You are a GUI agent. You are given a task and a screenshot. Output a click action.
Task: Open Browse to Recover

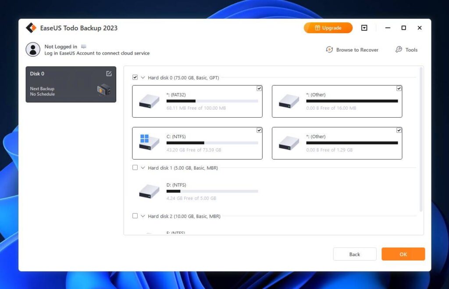352,50
